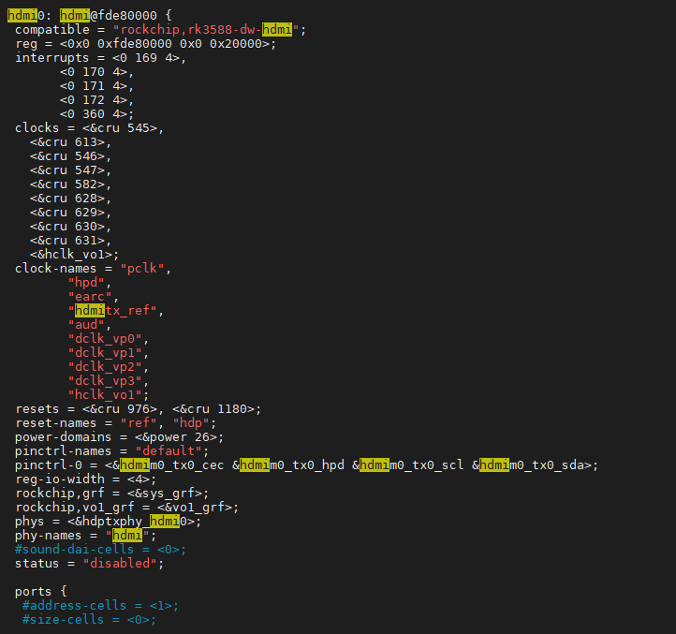Click the clock entry <&cru 613>
The height and width of the screenshot is (634, 676).
click(67, 142)
